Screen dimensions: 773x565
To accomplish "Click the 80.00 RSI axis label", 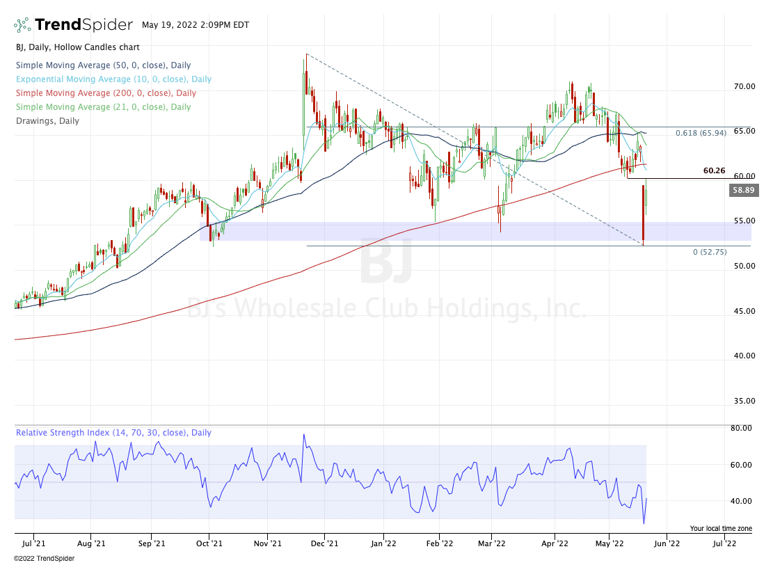I will click(741, 428).
